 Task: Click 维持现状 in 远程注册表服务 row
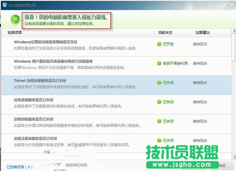200,141
